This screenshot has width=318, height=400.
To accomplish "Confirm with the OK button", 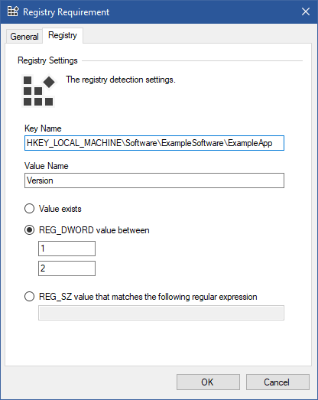I will pyautogui.click(x=208, y=382).
